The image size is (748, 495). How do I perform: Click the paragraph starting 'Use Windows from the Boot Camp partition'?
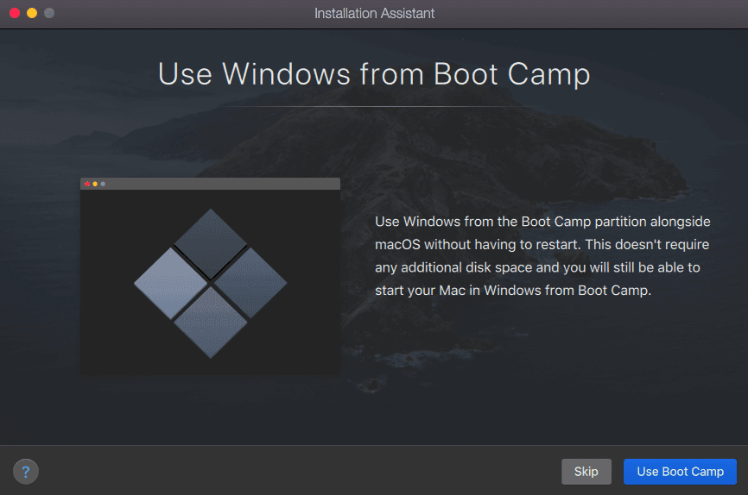[542, 256]
